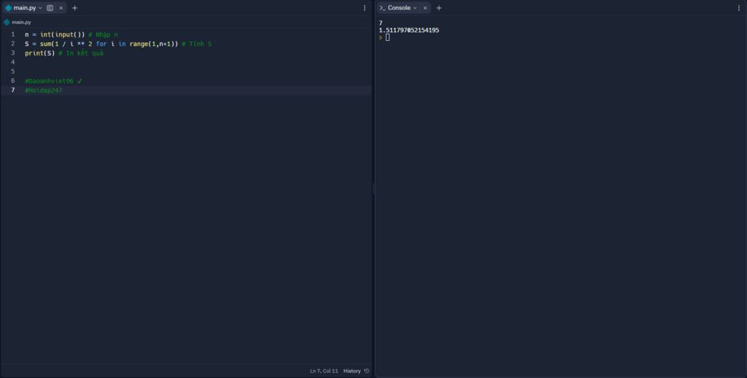Click the Python file icon on main.py tab
This screenshot has width=747, height=378.
coord(8,8)
